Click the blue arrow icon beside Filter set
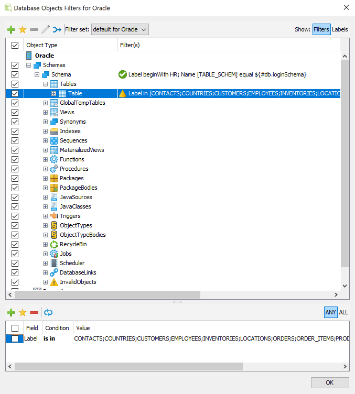Screen dimensions: 355x394 coord(57,29)
